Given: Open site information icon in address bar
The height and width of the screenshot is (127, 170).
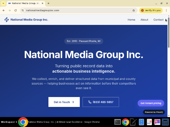Looking at the screenshot, I should 23,10.
